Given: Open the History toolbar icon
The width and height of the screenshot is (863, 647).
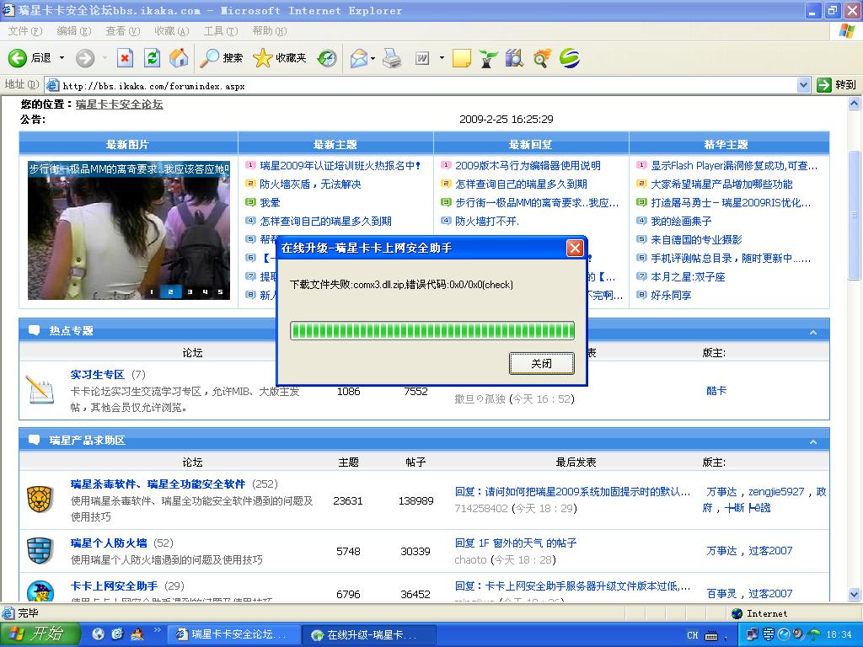Looking at the screenshot, I should coord(327,58).
